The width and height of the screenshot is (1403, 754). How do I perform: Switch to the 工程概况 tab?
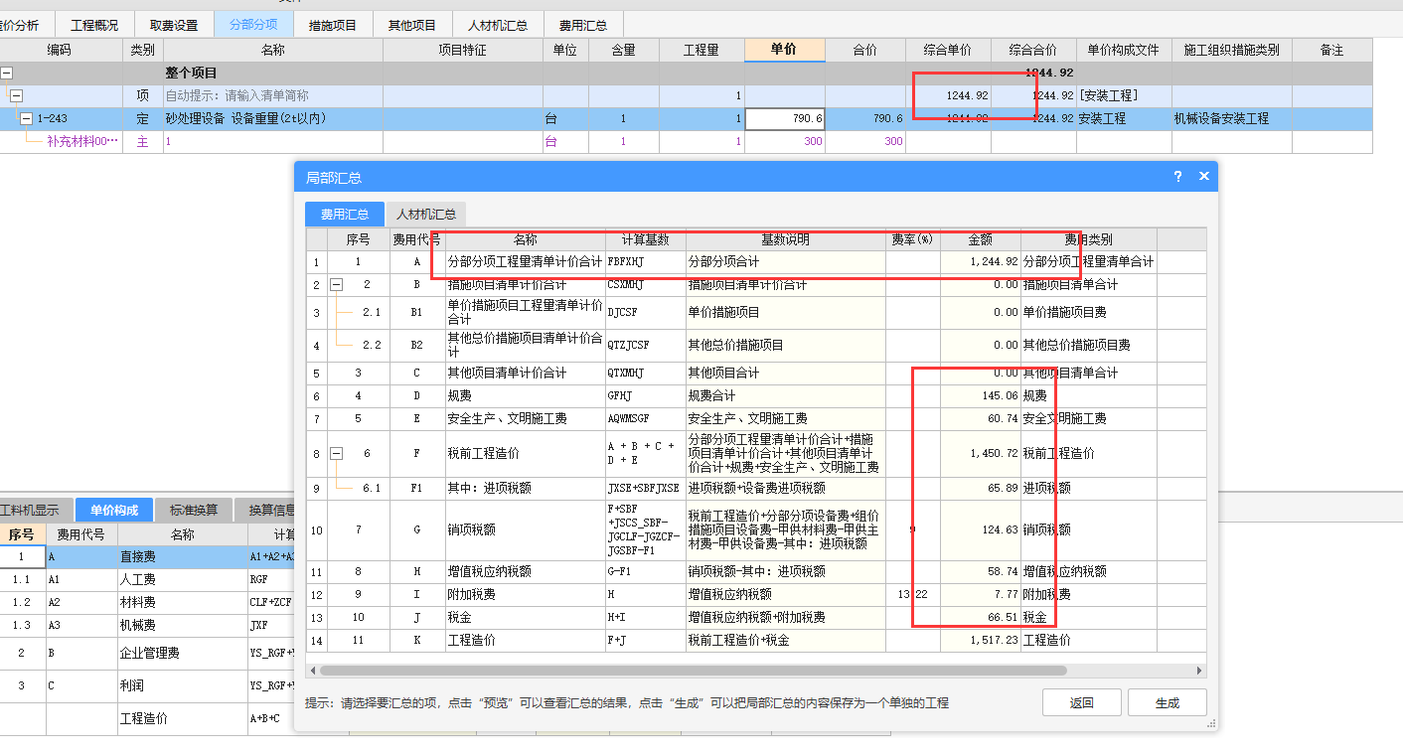coord(94,25)
